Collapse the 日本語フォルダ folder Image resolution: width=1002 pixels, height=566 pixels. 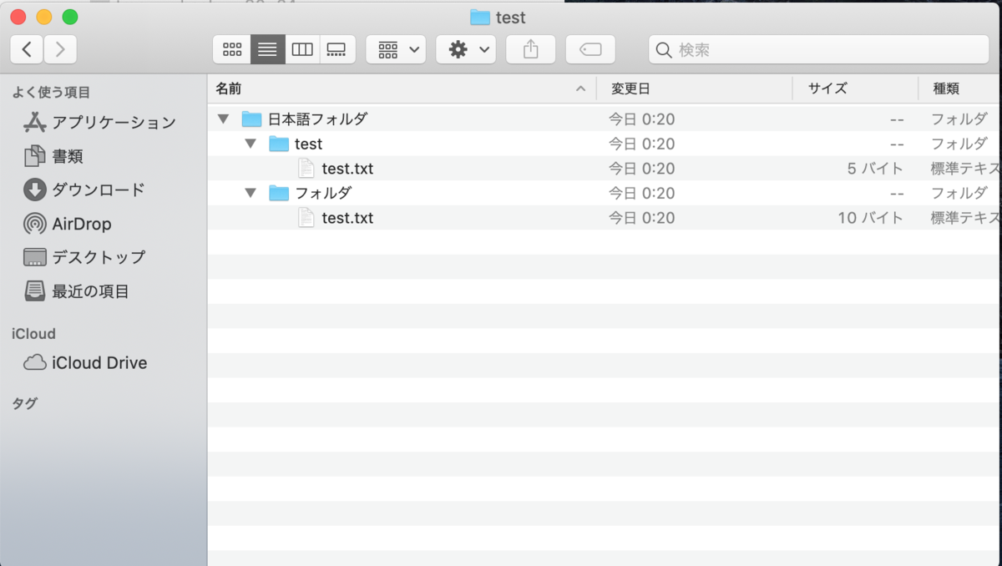(x=223, y=119)
